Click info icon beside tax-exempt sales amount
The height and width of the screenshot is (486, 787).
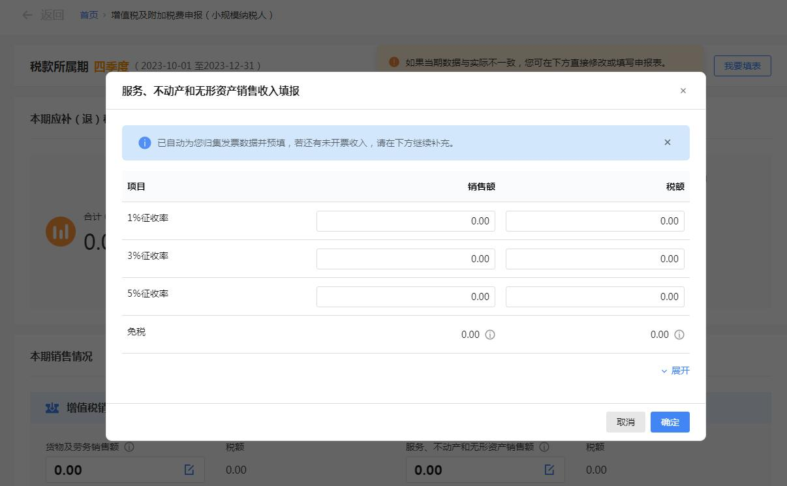[x=490, y=335]
